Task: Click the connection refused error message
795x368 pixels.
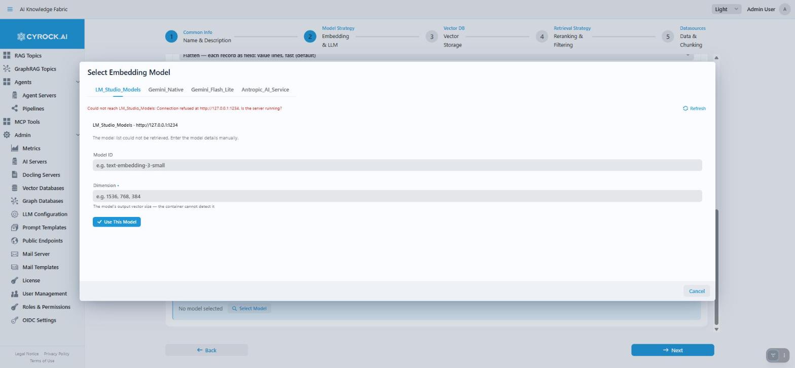Action: click(185, 108)
